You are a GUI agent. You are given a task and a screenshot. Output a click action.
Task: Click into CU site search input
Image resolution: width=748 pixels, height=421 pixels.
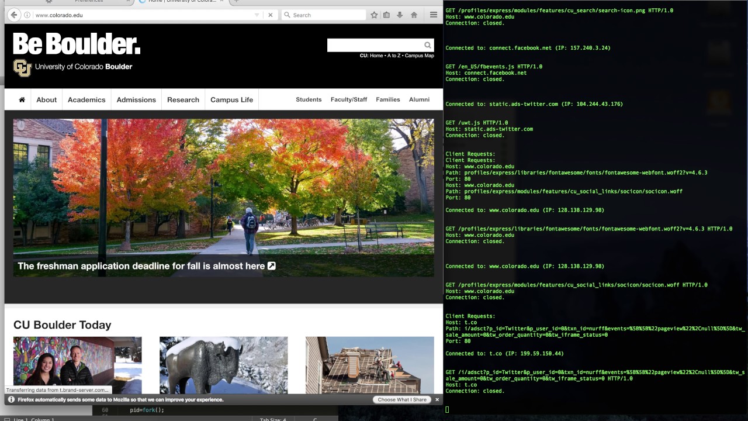click(x=375, y=45)
